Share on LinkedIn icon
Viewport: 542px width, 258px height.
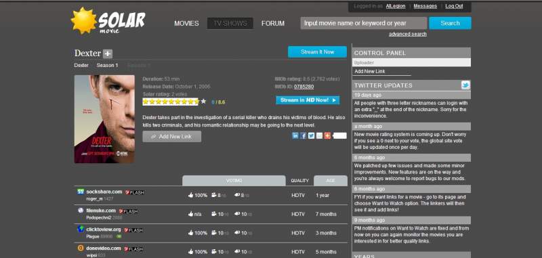click(x=295, y=135)
